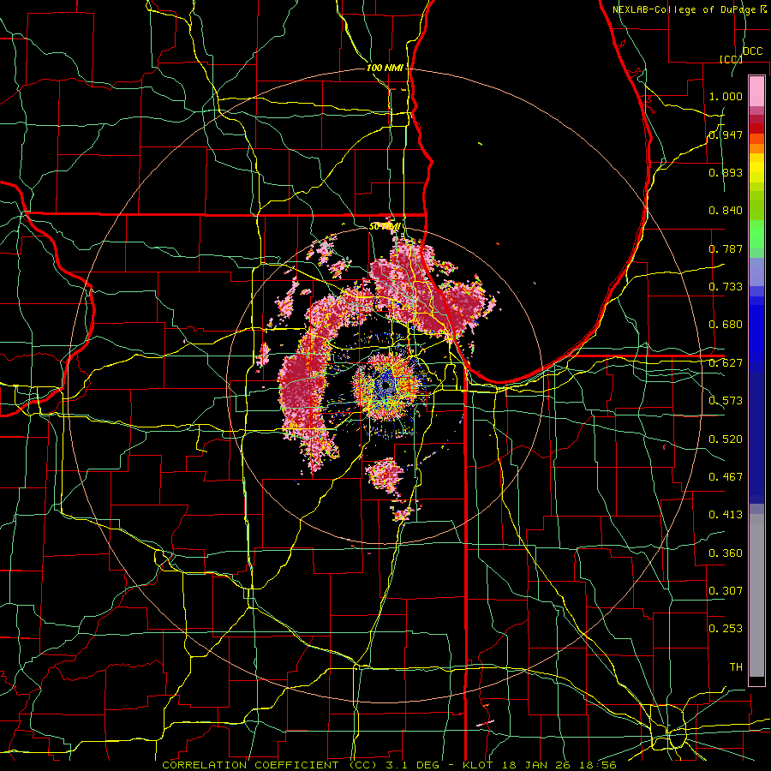Click the 0.787 scale label

[726, 248]
